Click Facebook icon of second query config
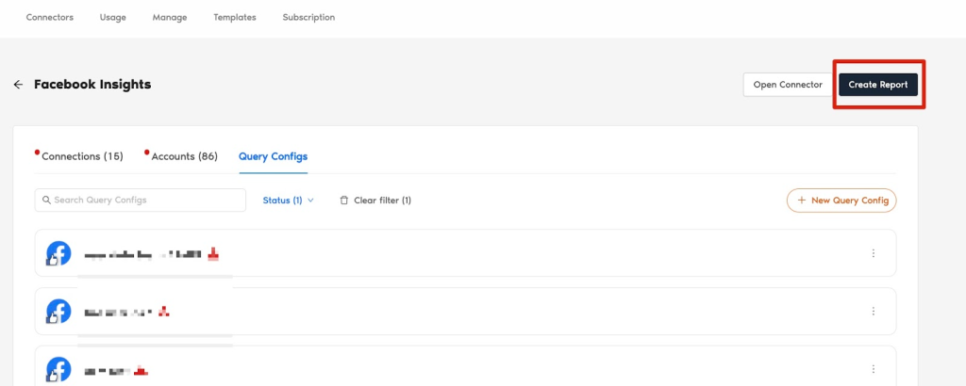966x386 pixels. (x=58, y=312)
